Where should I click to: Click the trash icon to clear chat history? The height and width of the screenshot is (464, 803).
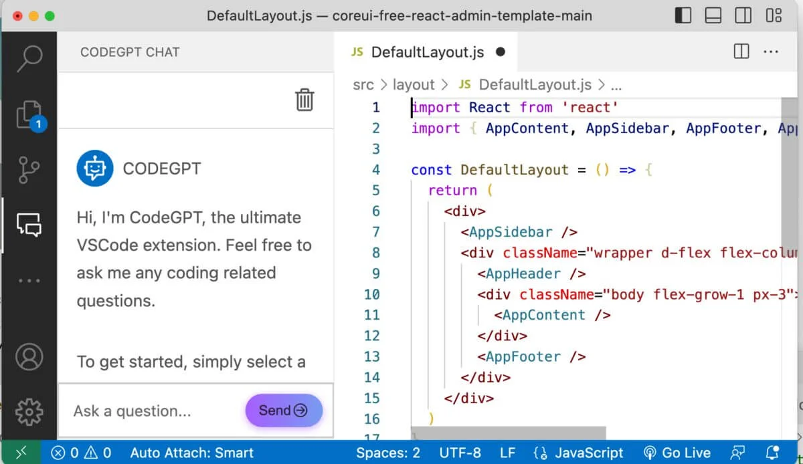coord(304,100)
